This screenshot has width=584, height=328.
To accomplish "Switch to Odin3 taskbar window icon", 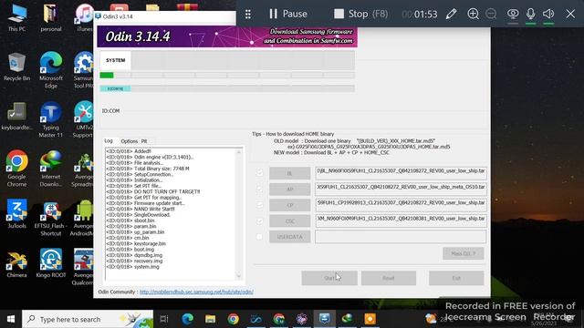I will [325, 319].
